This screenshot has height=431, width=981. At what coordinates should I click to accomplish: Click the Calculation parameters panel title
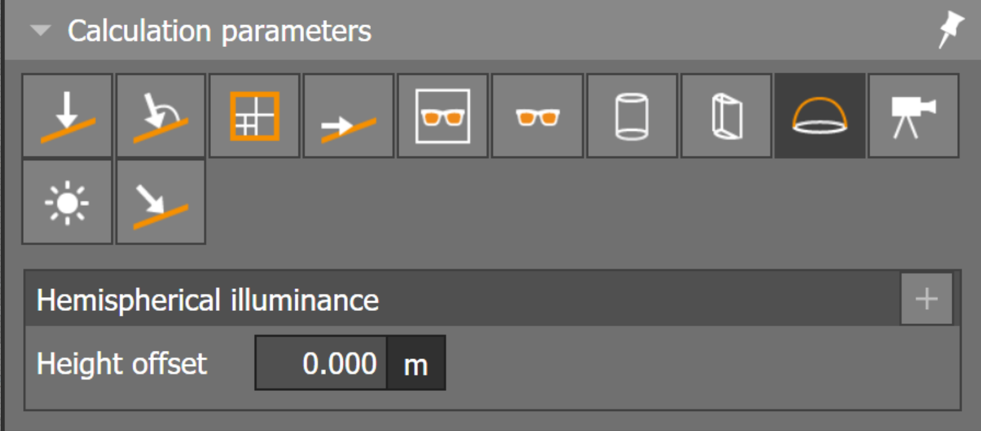coord(220,31)
